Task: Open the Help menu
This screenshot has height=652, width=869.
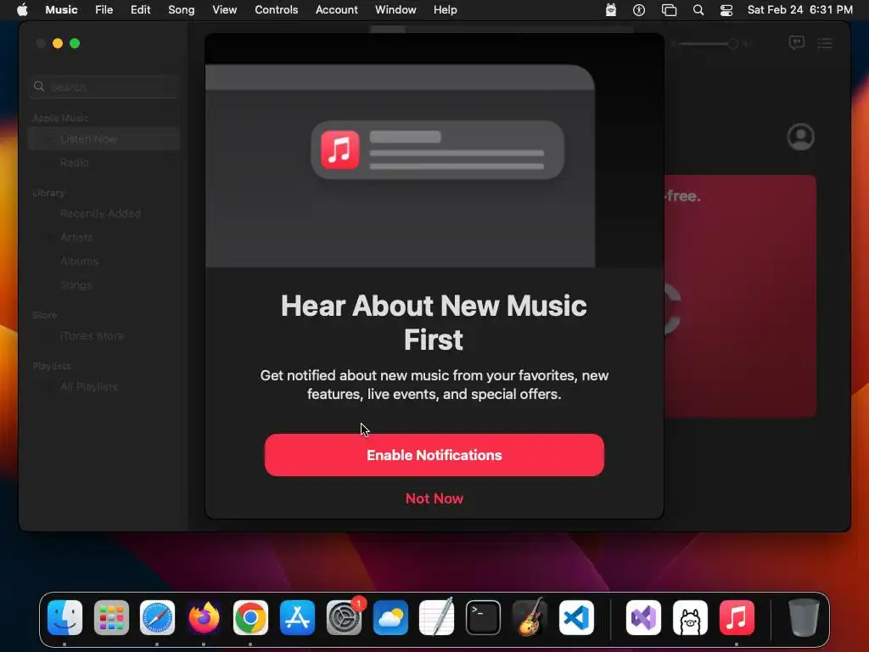Action: (x=445, y=10)
